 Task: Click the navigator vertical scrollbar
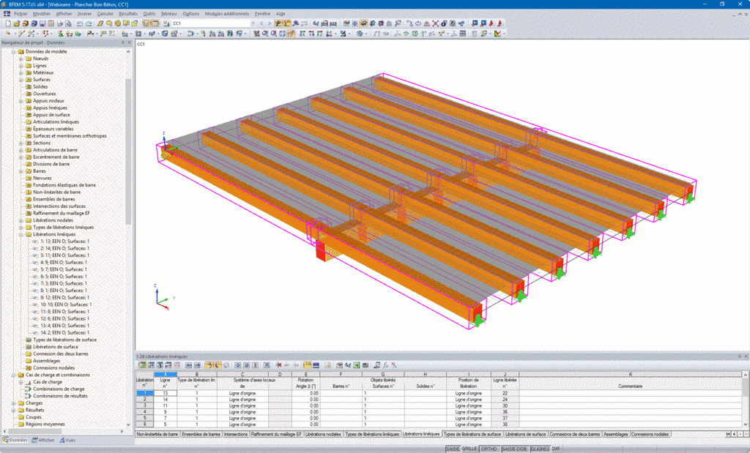128,151
